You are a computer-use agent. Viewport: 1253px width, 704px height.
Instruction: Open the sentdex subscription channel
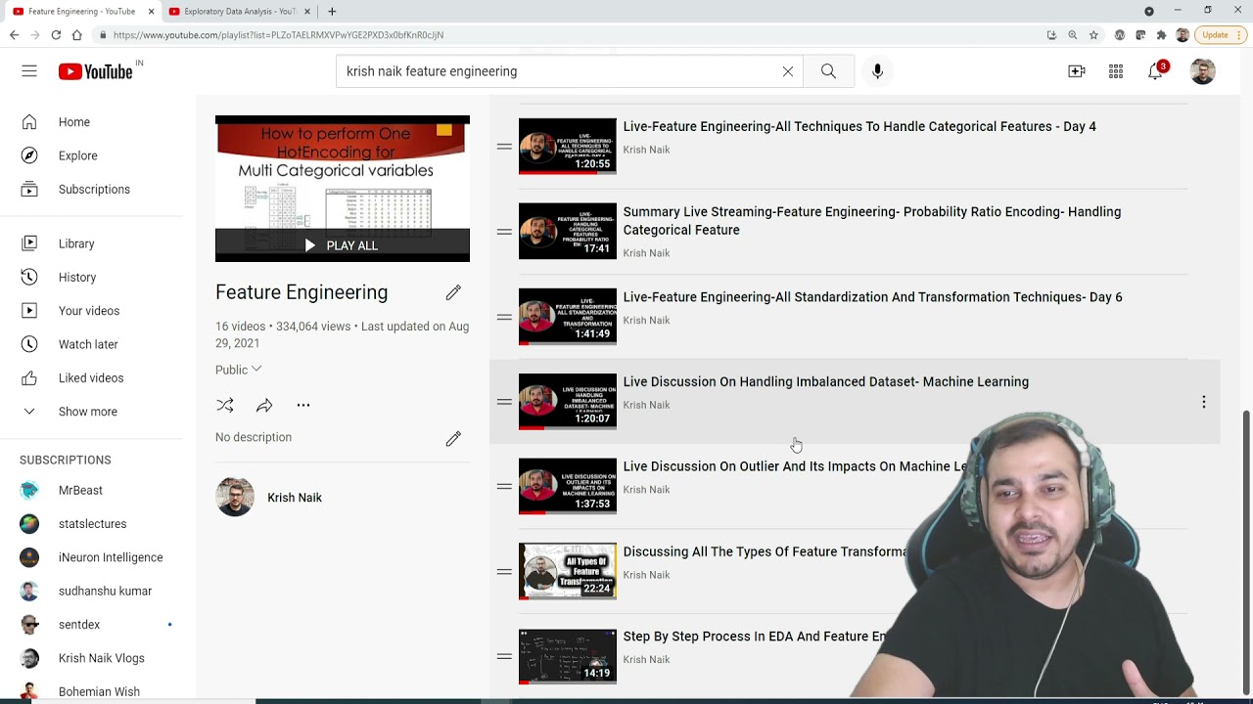pyautogui.click(x=79, y=625)
